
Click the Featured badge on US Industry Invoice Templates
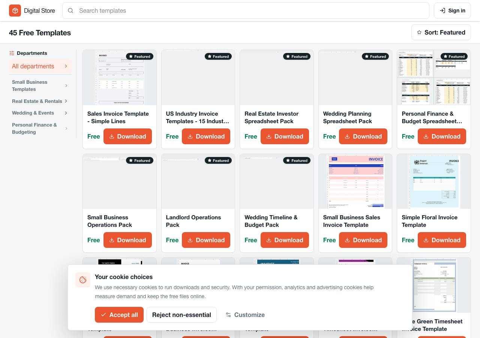218,56
